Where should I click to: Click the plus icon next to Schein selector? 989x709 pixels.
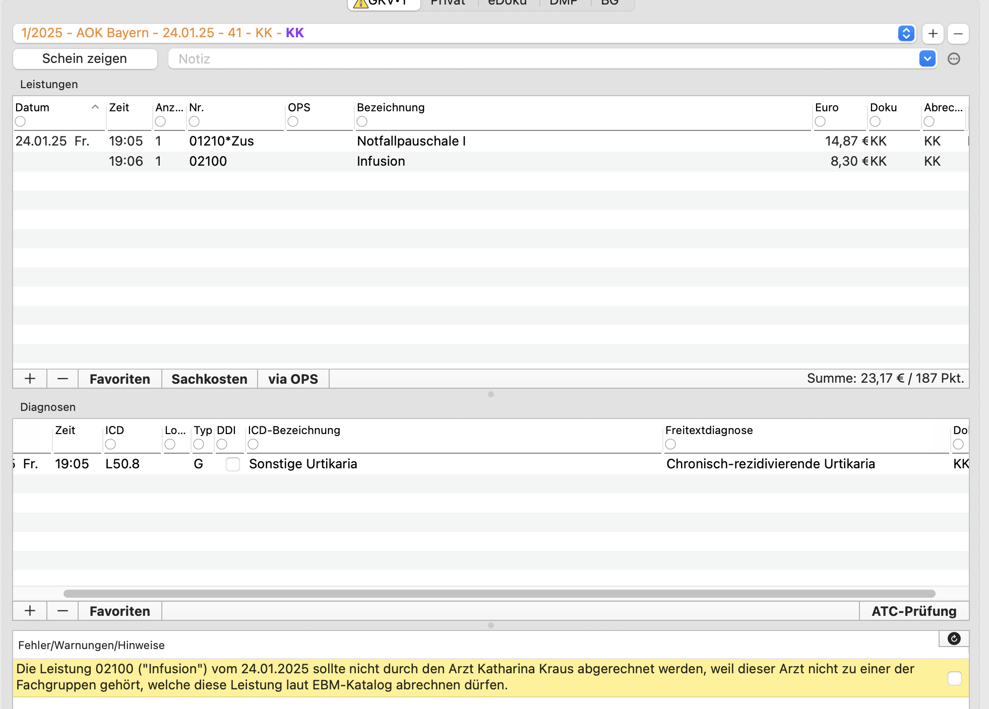(x=933, y=34)
